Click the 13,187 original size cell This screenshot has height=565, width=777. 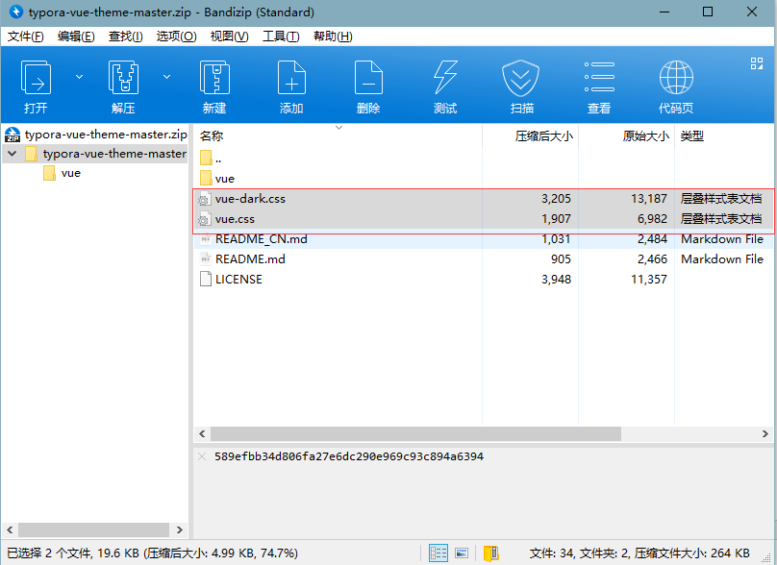[649, 199]
